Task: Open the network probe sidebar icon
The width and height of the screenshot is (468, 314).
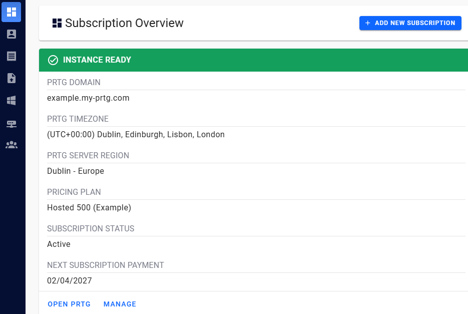Action: [12, 124]
